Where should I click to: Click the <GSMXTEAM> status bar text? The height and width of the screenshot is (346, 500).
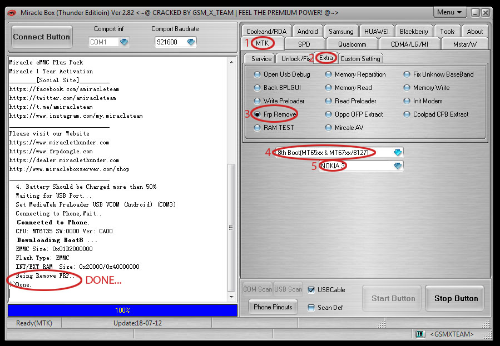[452, 334]
